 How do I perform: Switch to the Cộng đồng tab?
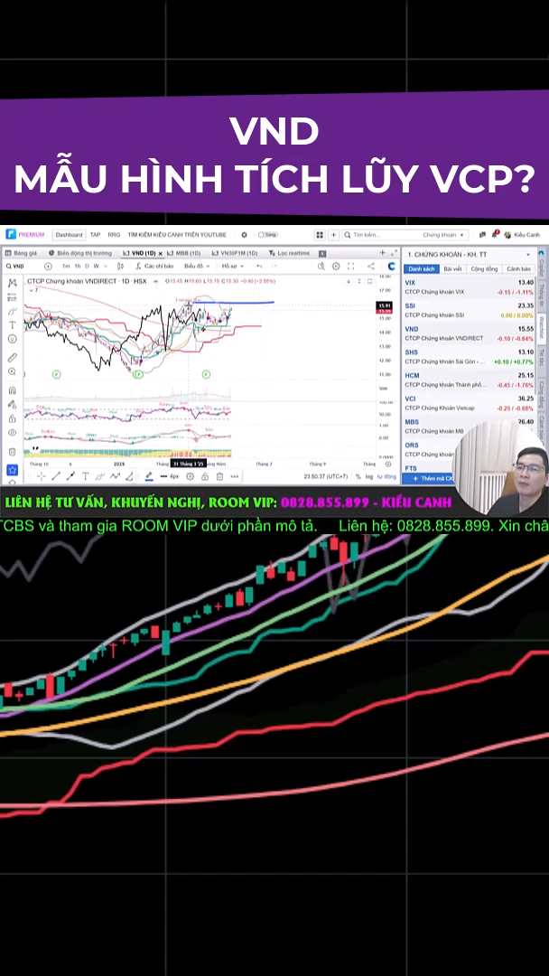pos(485,269)
